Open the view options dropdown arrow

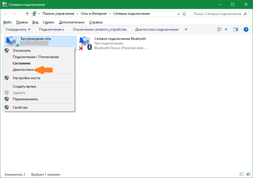(x=226, y=29)
